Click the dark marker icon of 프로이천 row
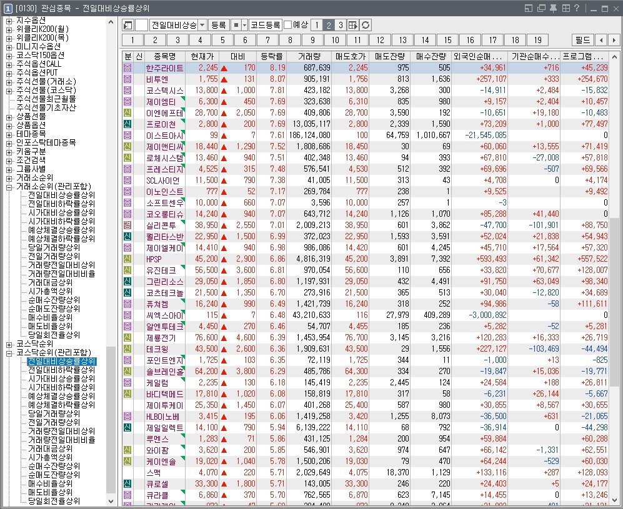The height and width of the screenshot is (509, 623). pos(127,124)
